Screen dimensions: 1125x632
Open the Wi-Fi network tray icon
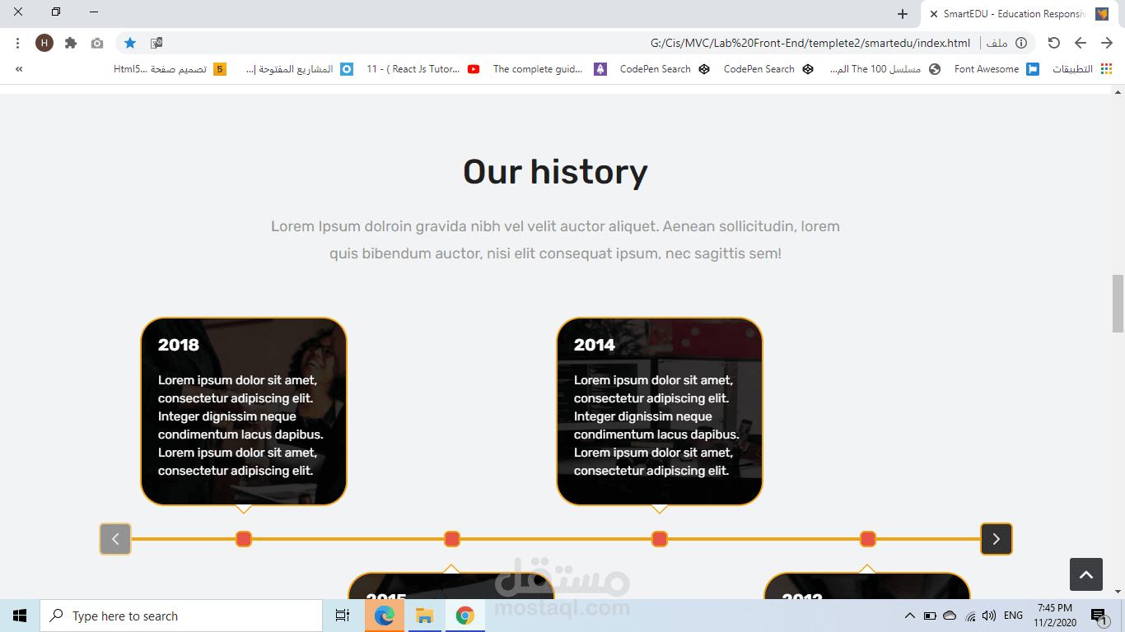(x=970, y=616)
